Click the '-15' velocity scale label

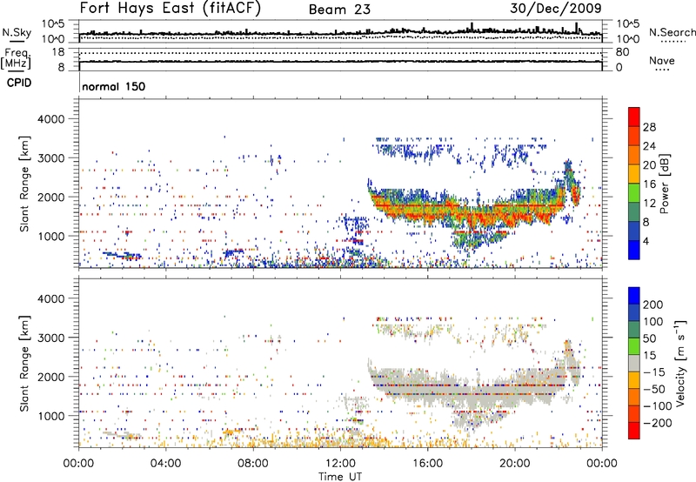pos(654,372)
